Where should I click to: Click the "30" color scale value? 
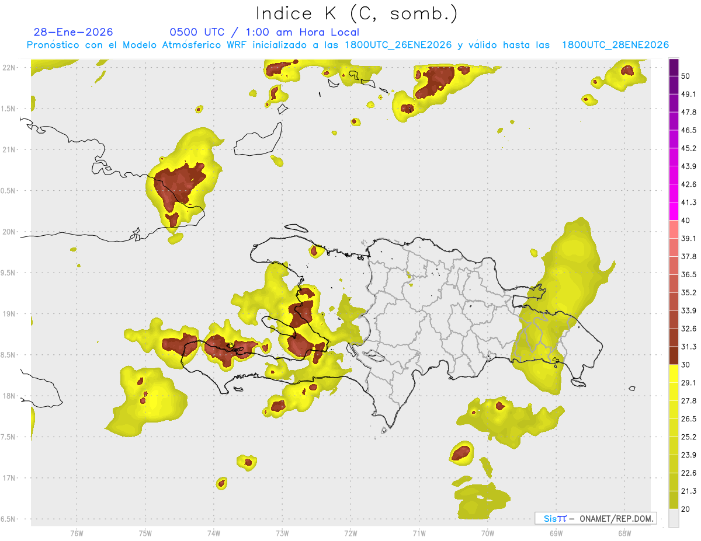[686, 365]
